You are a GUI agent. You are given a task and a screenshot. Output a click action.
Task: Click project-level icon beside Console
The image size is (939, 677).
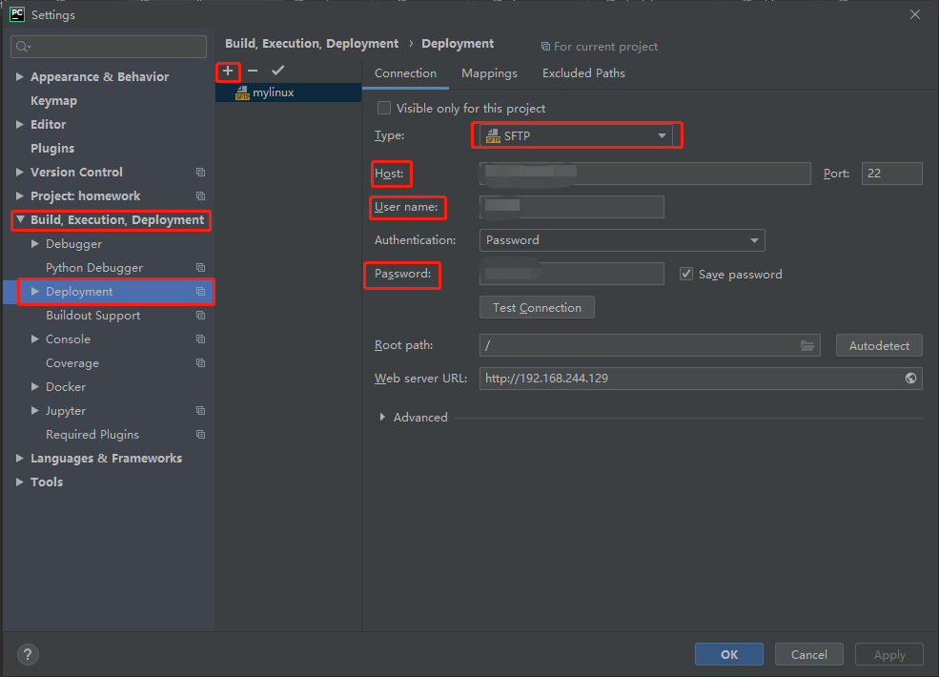[x=200, y=339]
